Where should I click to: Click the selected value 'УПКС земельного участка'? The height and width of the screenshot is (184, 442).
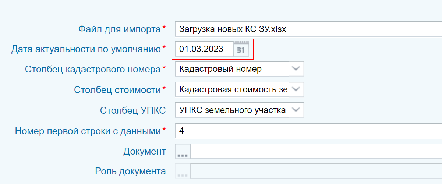(x=232, y=110)
